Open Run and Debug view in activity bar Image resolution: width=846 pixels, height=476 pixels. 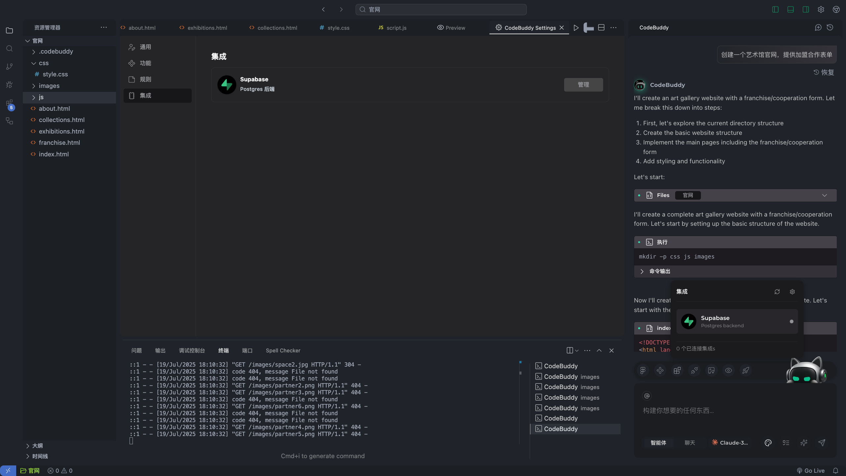coord(9,85)
